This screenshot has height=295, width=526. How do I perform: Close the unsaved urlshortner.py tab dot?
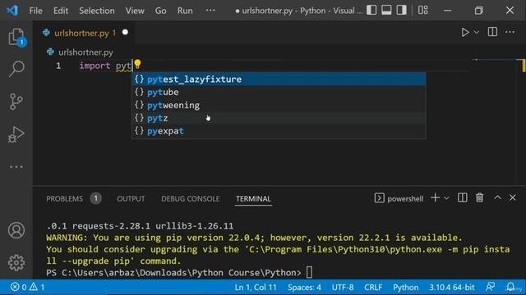(125, 33)
